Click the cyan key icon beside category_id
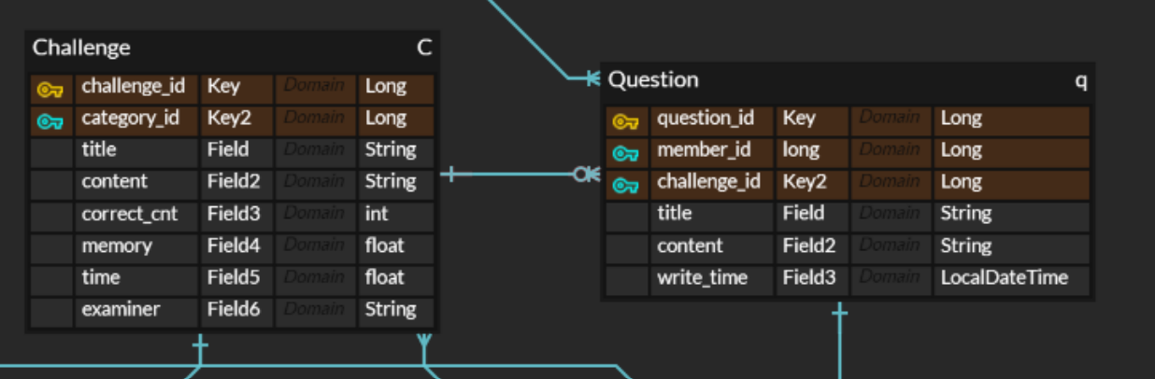This screenshot has width=1155, height=379. pyautogui.click(x=50, y=121)
